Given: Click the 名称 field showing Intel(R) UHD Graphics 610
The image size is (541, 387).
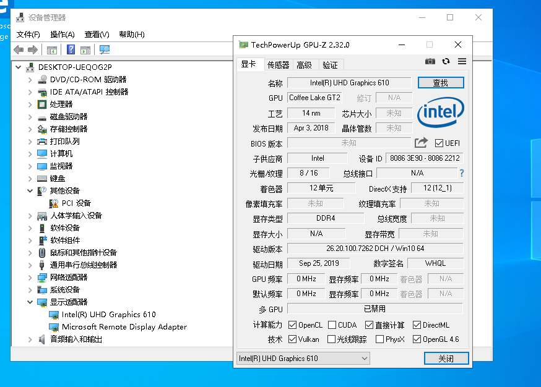Looking at the screenshot, I should (x=349, y=83).
